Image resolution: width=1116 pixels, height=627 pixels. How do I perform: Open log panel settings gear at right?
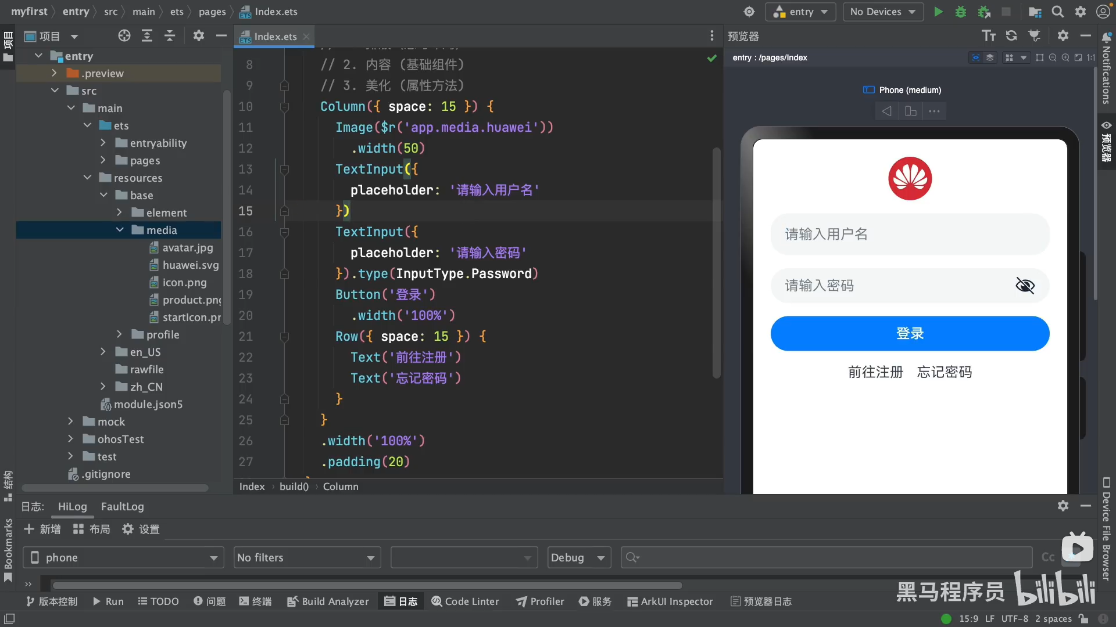click(x=1063, y=506)
